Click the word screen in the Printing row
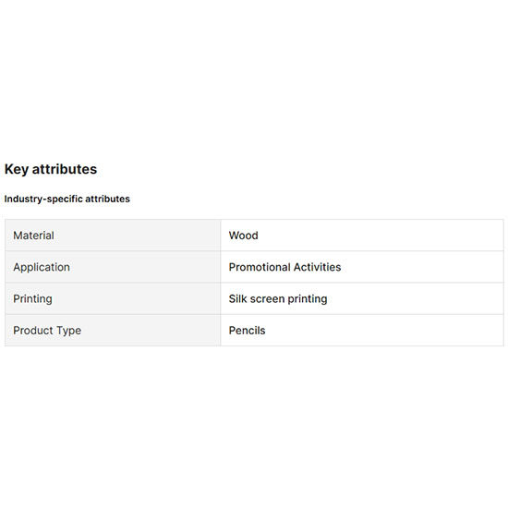Viewport: 508px width, 508px height. (267, 299)
